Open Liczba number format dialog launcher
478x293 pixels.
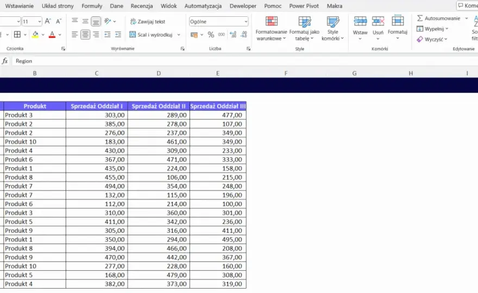(248, 48)
